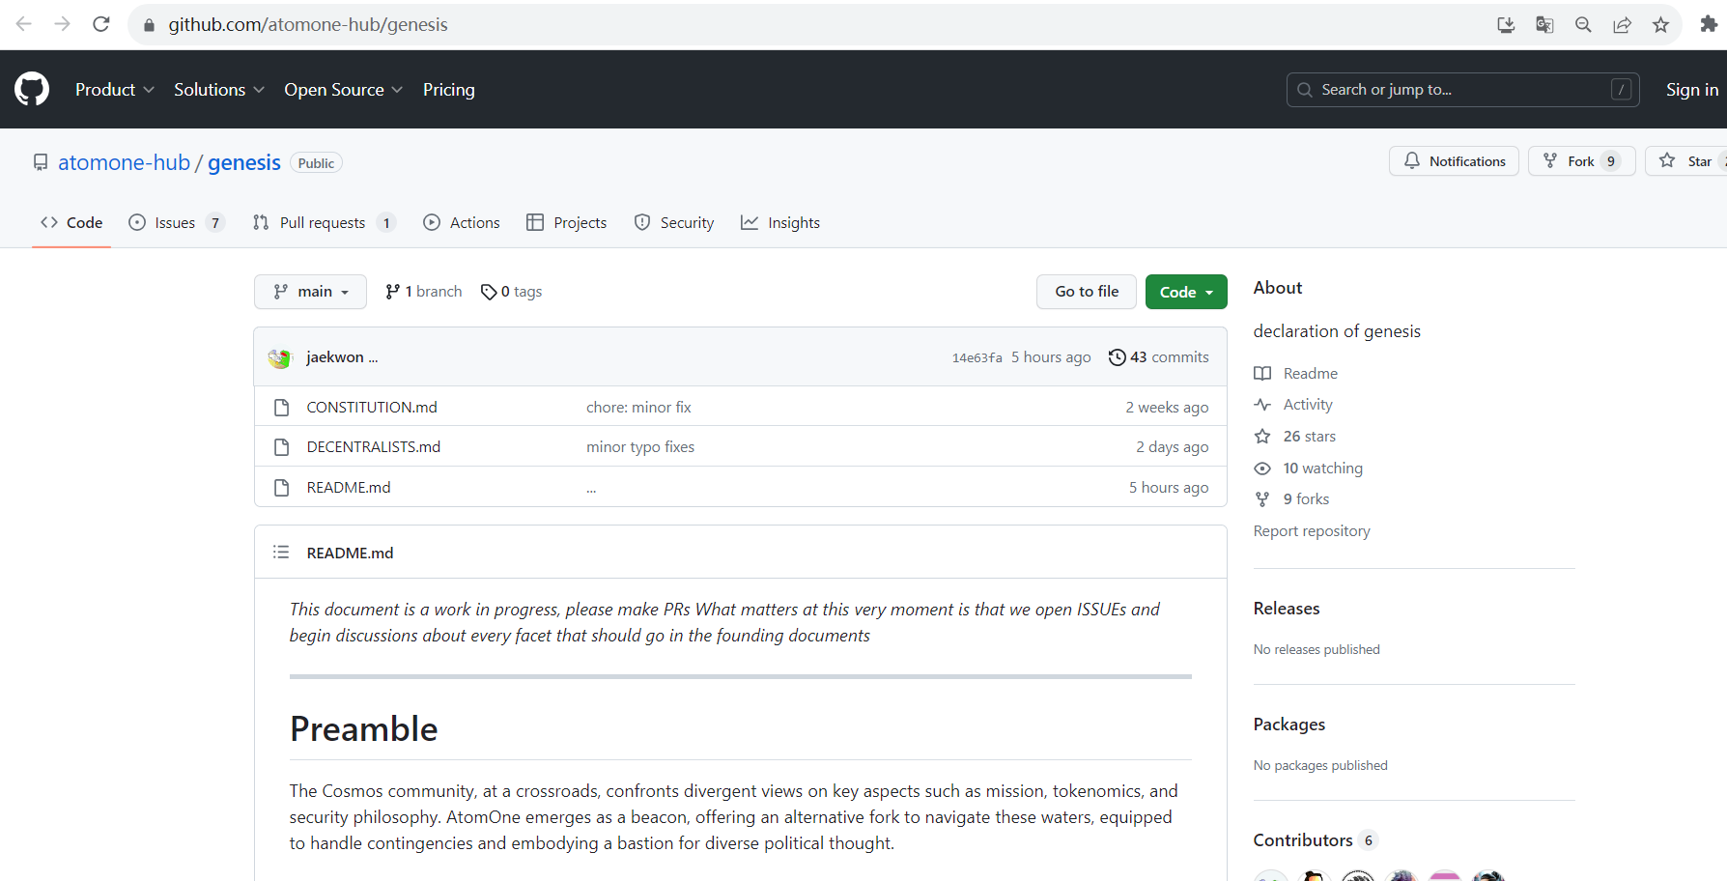Image resolution: width=1727 pixels, height=881 pixels.
Task: Go back with browser back arrow
Action: click(24, 24)
